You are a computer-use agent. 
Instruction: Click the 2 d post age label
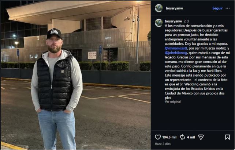tap(186, 21)
